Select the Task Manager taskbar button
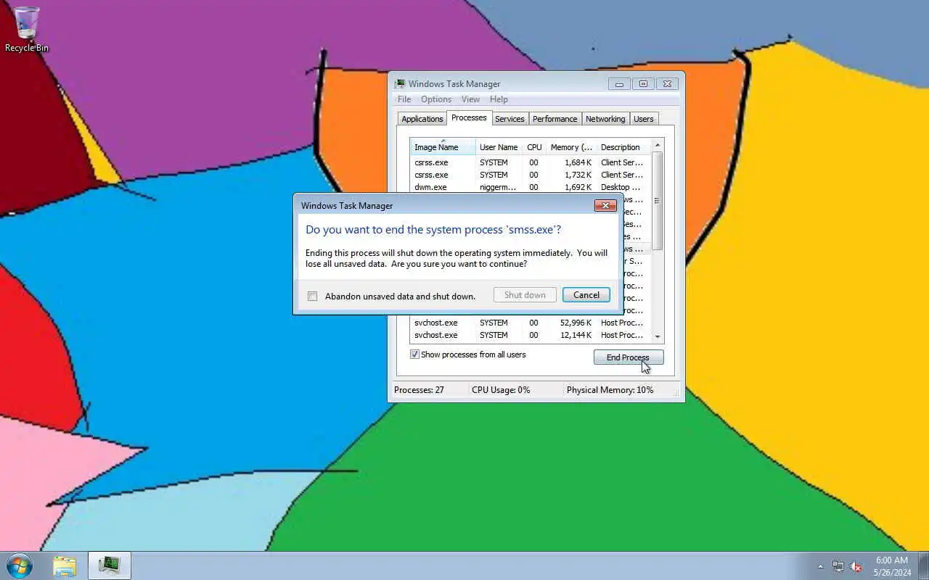929x580 pixels. (x=110, y=565)
